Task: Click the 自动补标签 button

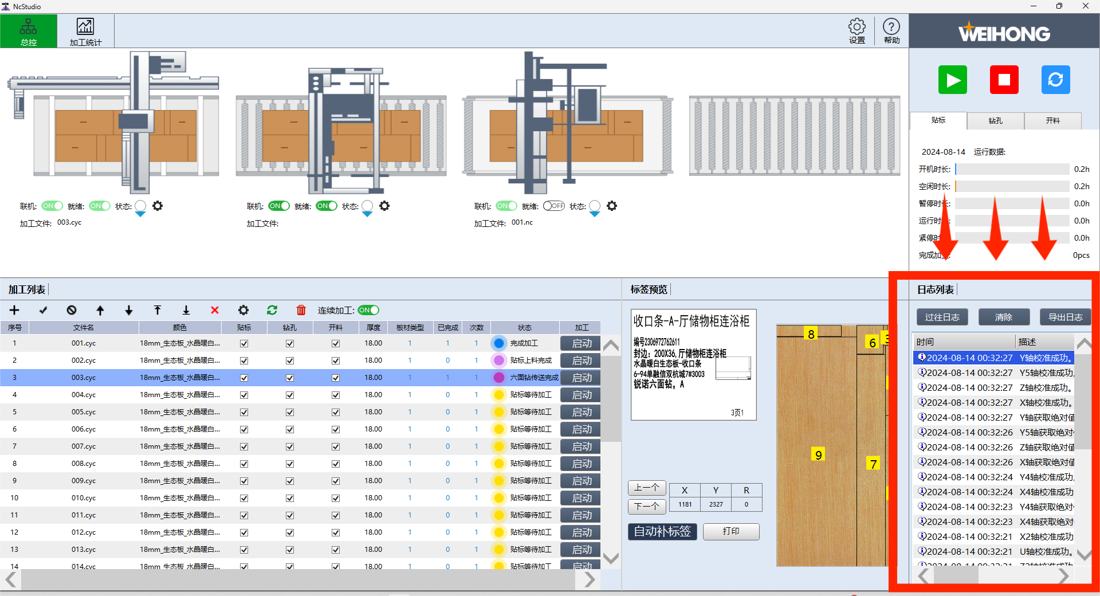Action: point(662,531)
